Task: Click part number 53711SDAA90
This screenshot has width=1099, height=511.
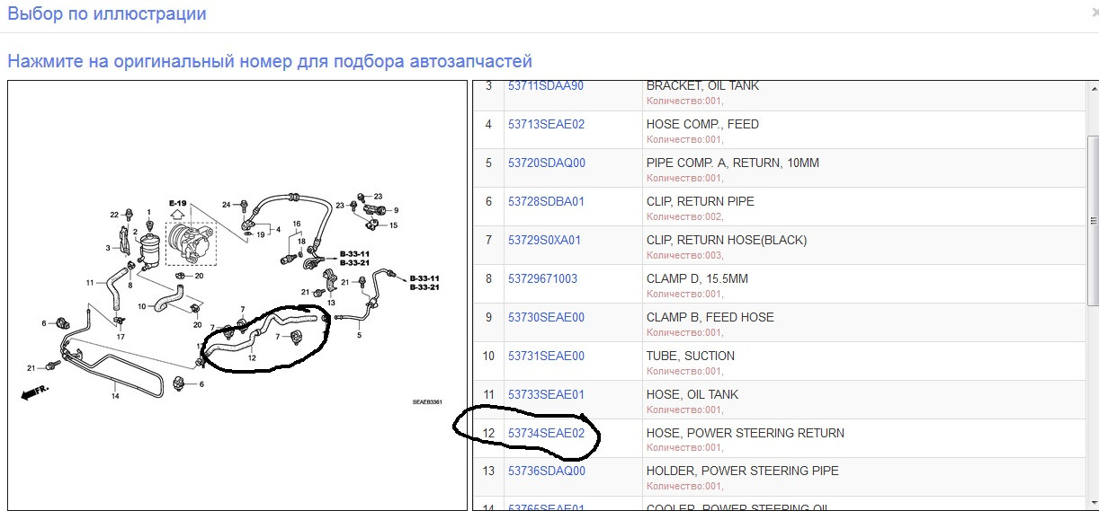Action: [x=545, y=86]
